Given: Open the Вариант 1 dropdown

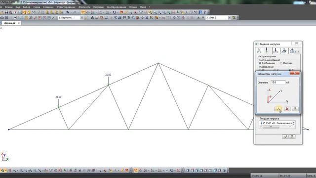Looking at the screenshot, I should click(x=82, y=18).
